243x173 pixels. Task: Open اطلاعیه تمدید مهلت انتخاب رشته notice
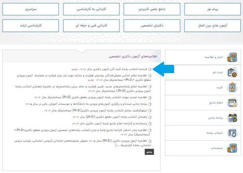90,97
